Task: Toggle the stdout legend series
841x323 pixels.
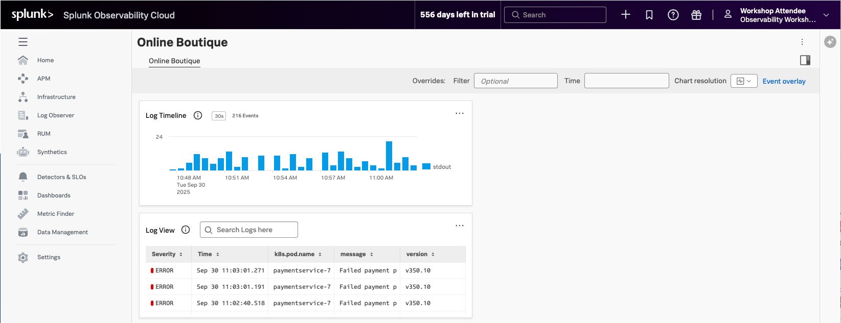Action: click(437, 167)
